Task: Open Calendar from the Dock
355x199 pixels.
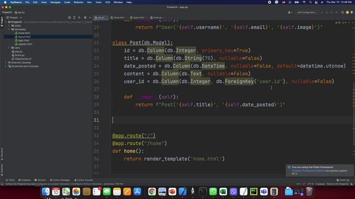Action: 55,192
